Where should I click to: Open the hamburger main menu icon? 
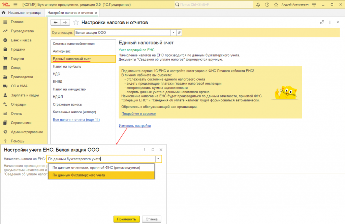(x=15, y=5)
